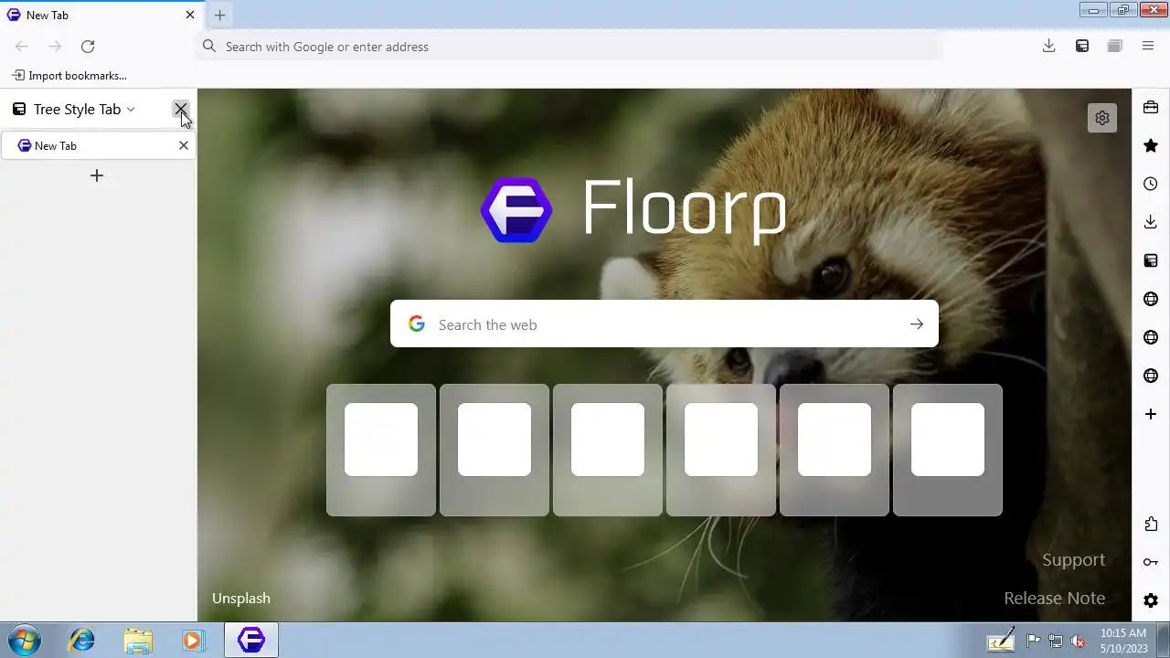
Task: Open the Passwords key icon
Action: (1151, 562)
